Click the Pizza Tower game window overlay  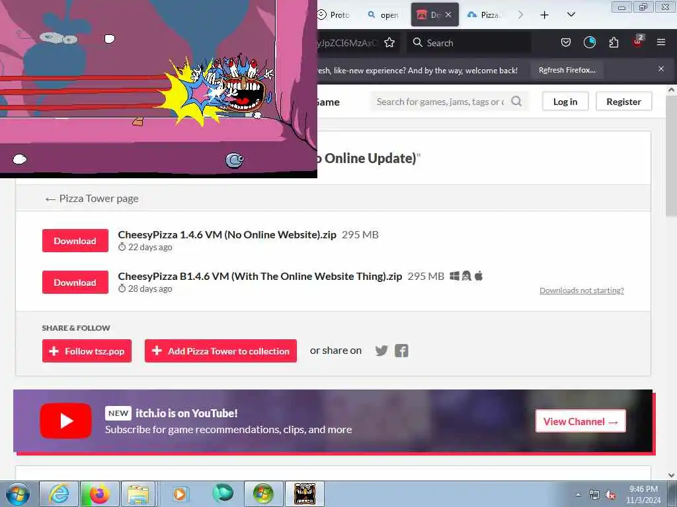click(x=159, y=88)
